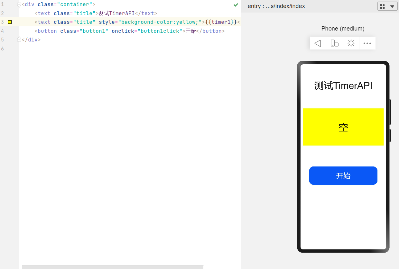Click line number 2 in the gutter
399x269 pixels.
click(x=2, y=13)
